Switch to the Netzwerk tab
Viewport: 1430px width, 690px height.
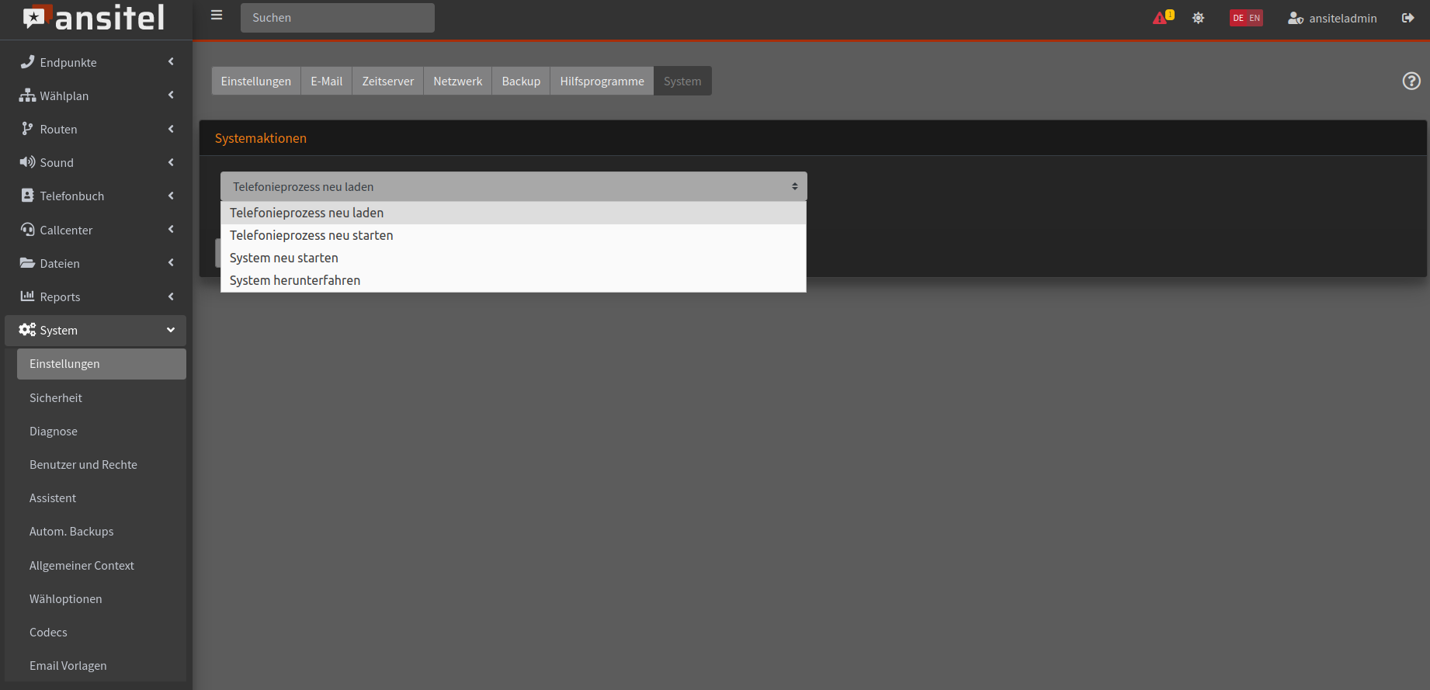(x=457, y=81)
